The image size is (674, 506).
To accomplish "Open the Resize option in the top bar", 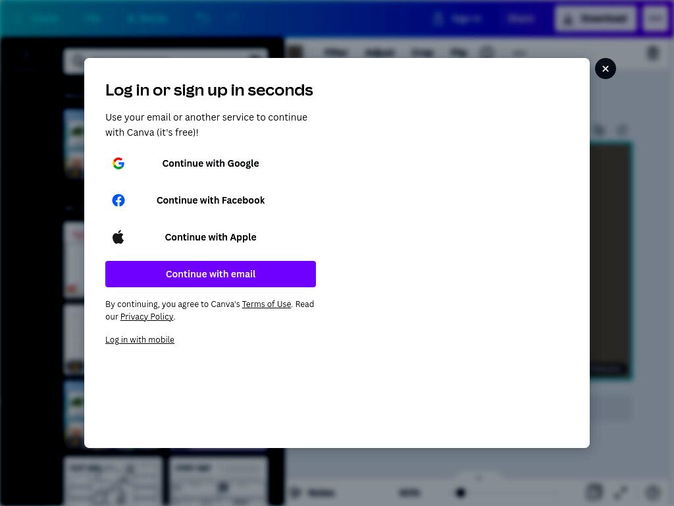I will tap(147, 18).
